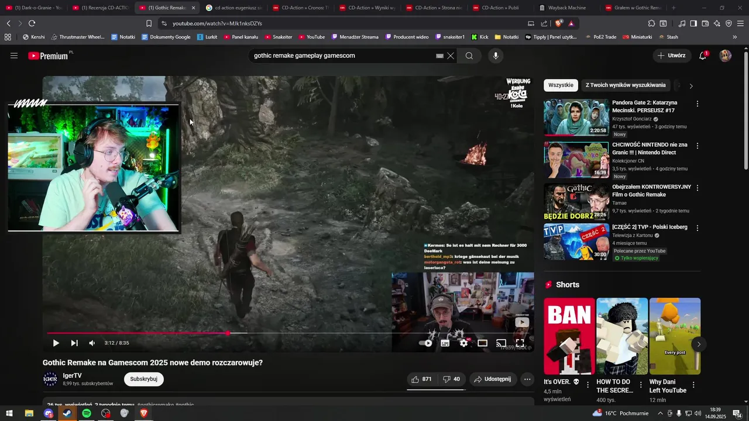Open browser extensions puzzle icon
Image resolution: width=749 pixels, height=421 pixels.
(x=651, y=23)
